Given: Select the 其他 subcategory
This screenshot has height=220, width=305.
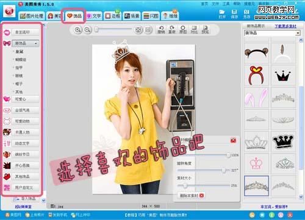Looking at the screenshot, I should coord(19,92).
